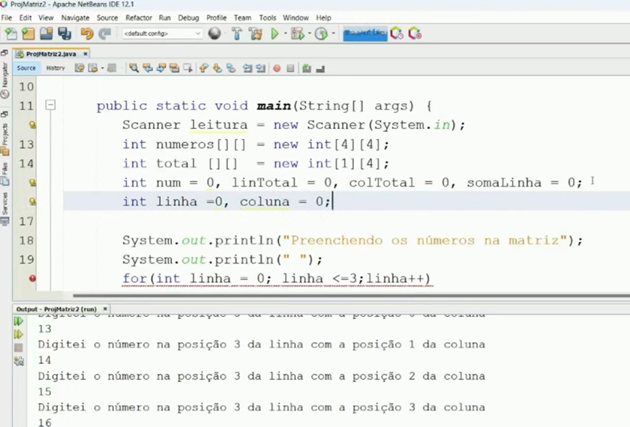The height and width of the screenshot is (427, 630).
Task: Toggle the Source view button
Action: (26, 68)
